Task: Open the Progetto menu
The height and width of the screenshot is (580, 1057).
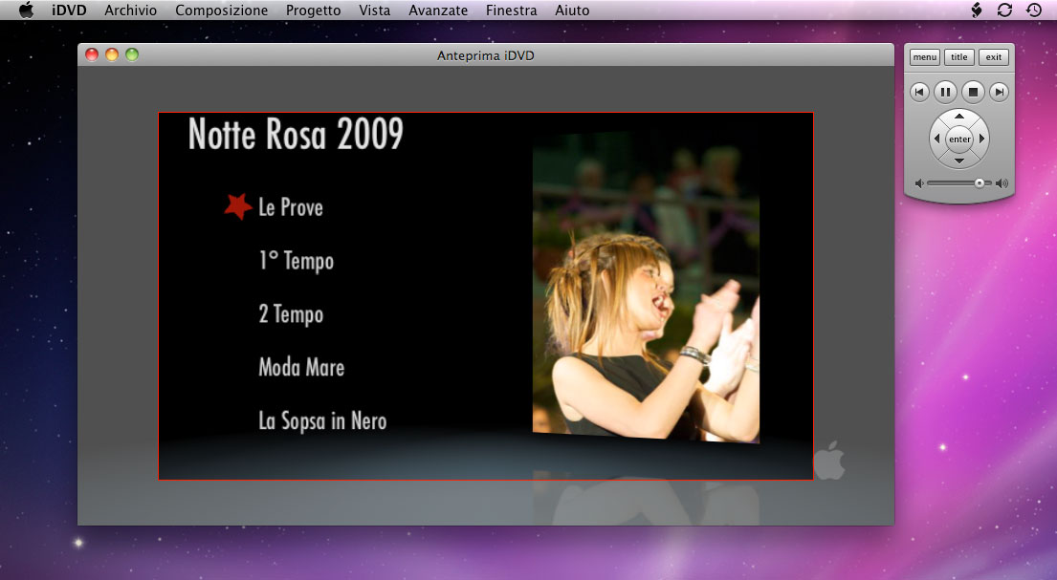Action: coord(313,11)
